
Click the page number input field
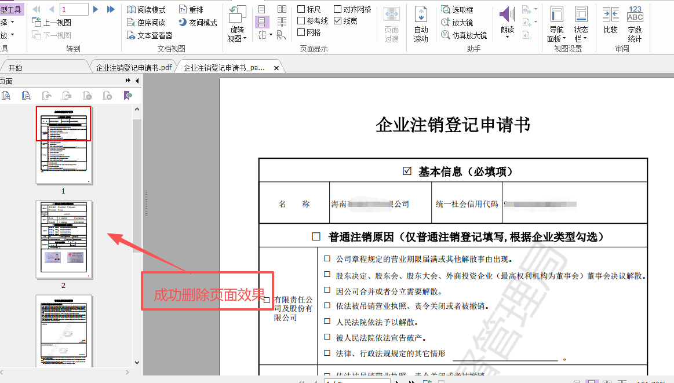tap(74, 9)
